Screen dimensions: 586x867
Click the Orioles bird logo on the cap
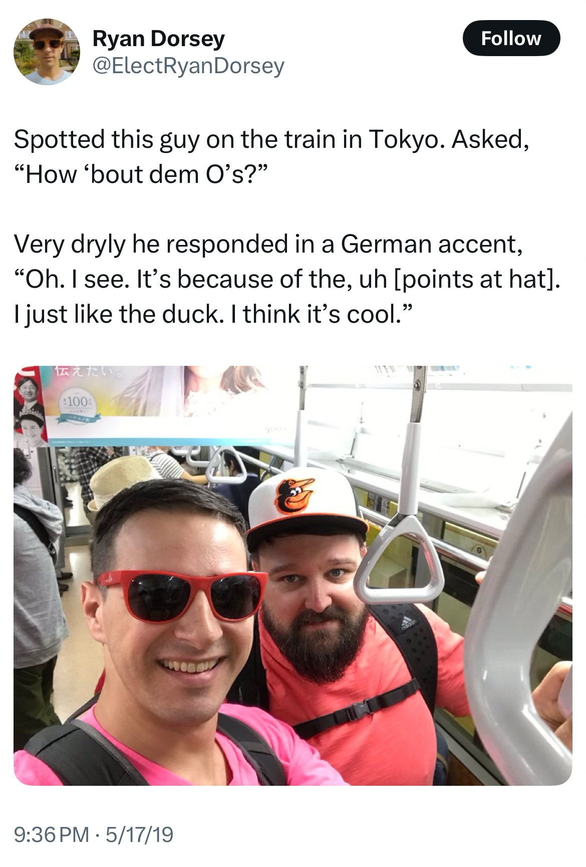pyautogui.click(x=295, y=495)
